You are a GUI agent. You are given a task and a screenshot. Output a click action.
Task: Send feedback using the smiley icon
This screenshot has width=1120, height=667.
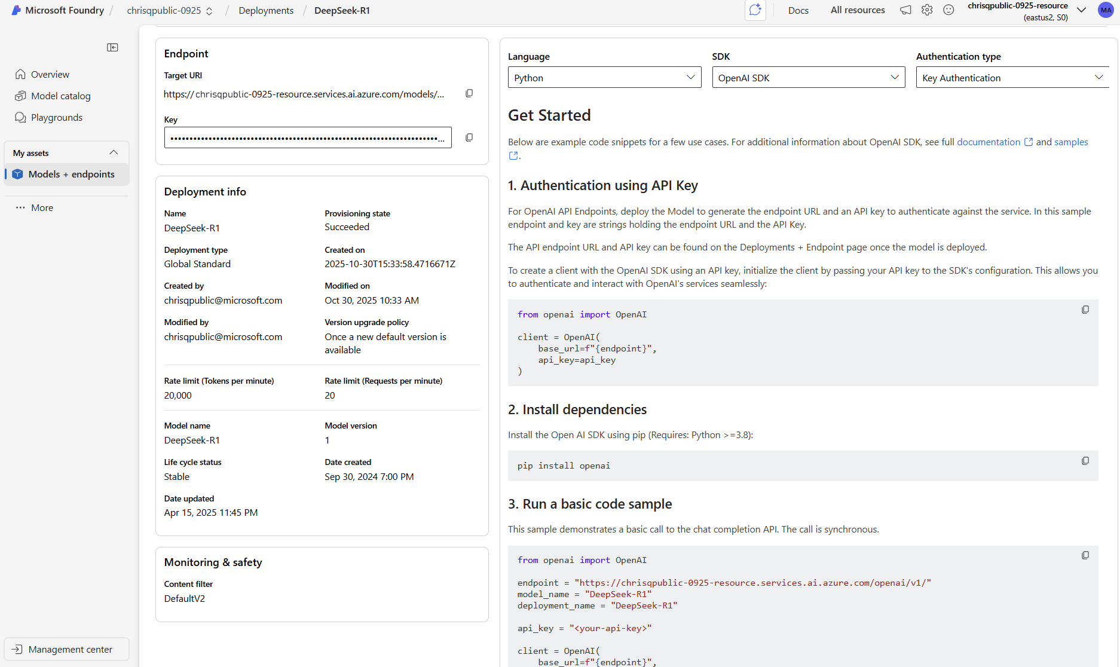(x=948, y=10)
